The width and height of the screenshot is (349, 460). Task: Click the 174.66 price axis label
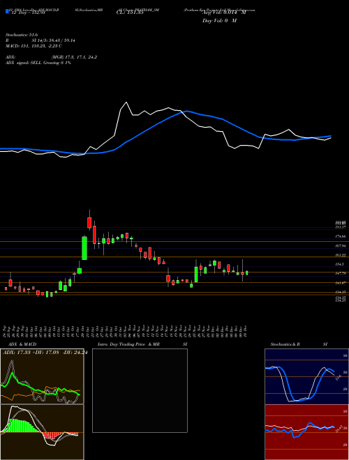[x=341, y=236]
